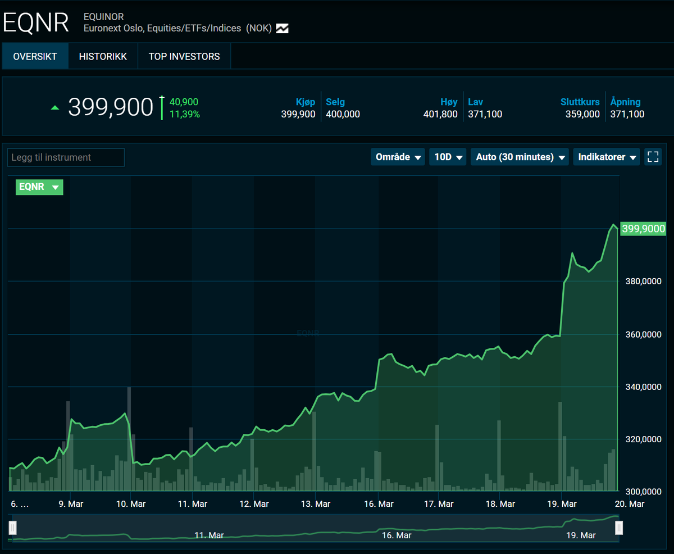
Task: Click the 40,900 change value
Action: click(184, 102)
